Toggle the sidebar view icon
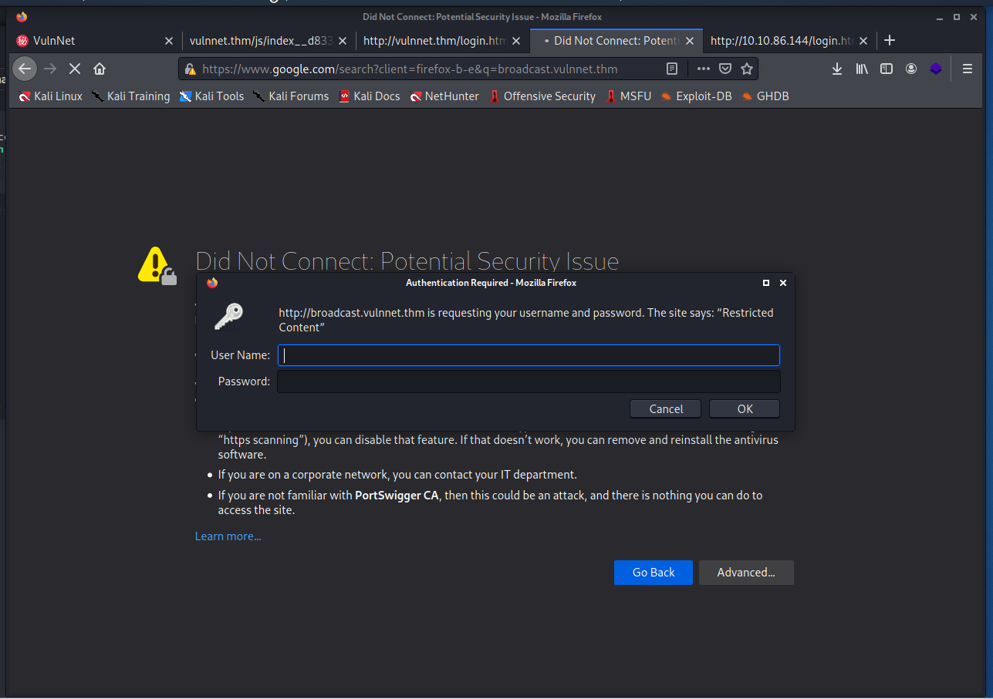The width and height of the screenshot is (993, 699). tap(887, 69)
